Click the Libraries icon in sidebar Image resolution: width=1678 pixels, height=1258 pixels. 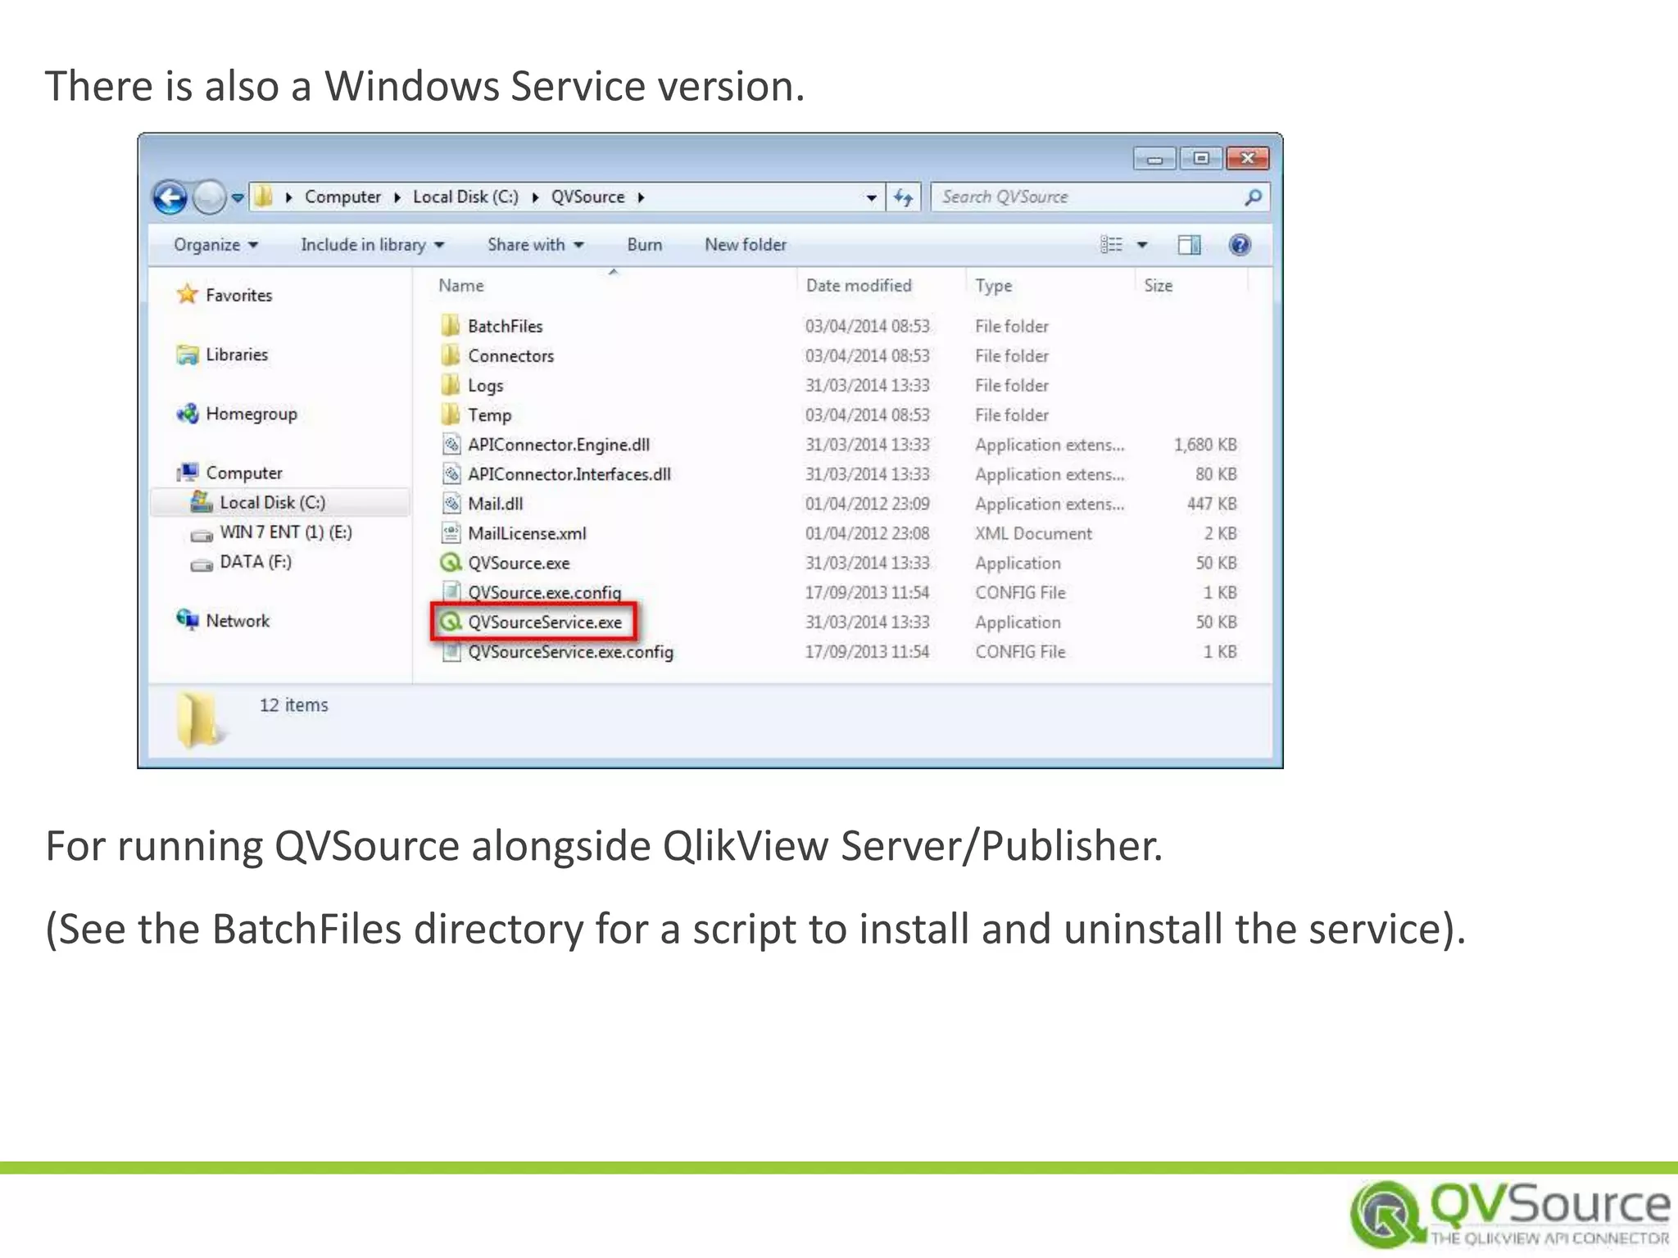coord(188,355)
